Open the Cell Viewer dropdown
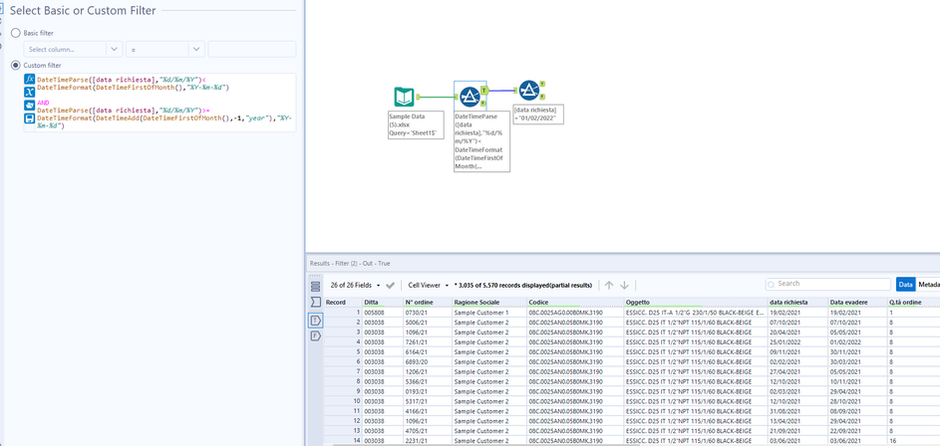 click(429, 285)
